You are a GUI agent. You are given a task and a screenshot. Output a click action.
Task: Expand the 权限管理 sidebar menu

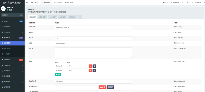(12, 65)
